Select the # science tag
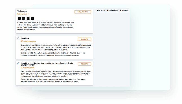This screenshot has height=104, width=182. 101,10
